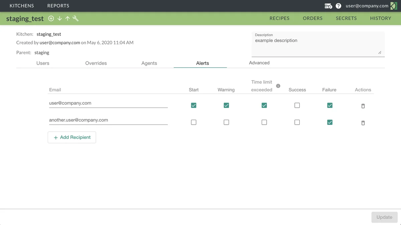
Task: Show info about Time limit exceeded
Action: 278,86
